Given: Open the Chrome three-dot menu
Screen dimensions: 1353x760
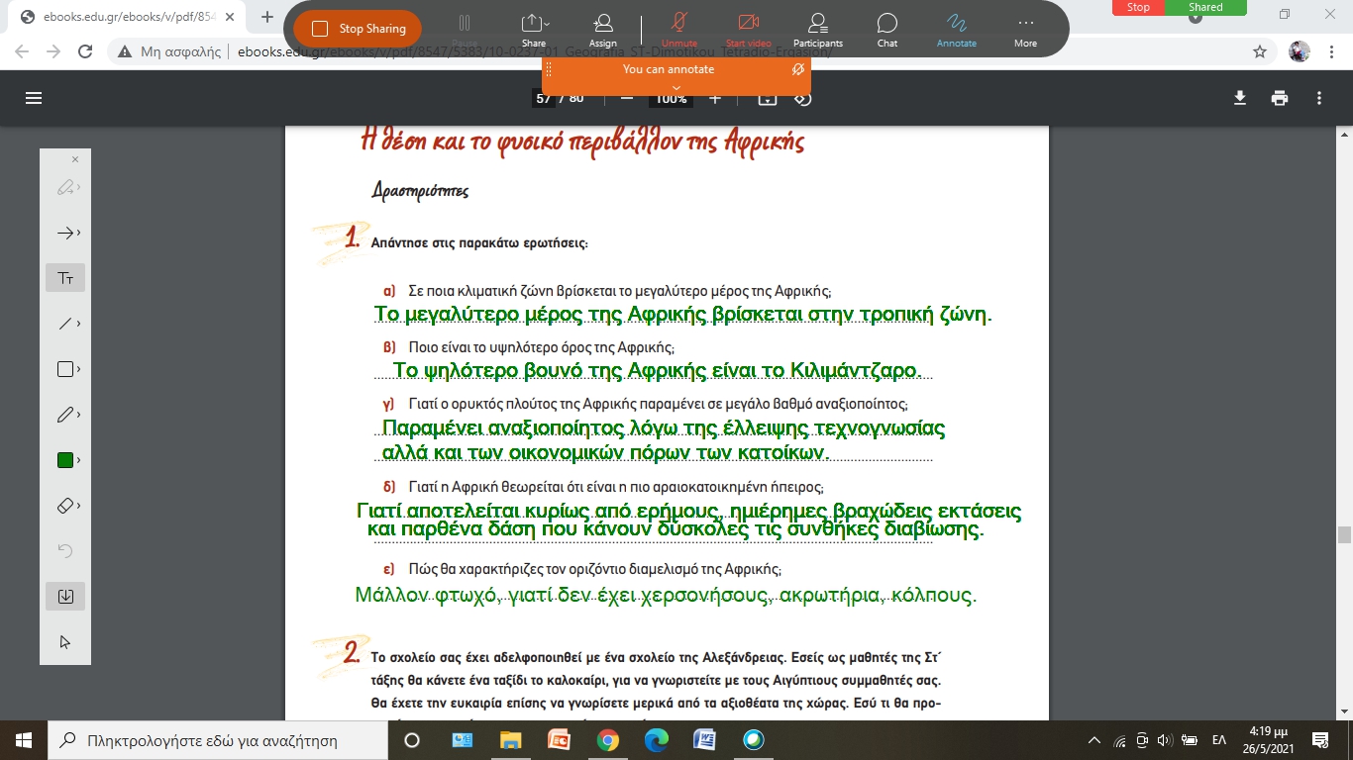Looking at the screenshot, I should (1332, 51).
